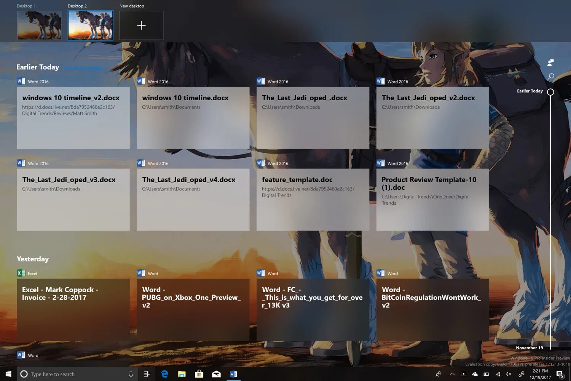Click Word icon above BitCoinRegulationWontWork card
The width and height of the screenshot is (571, 381).
(381, 273)
